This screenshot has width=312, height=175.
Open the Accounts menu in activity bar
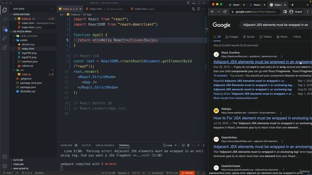click(4, 157)
